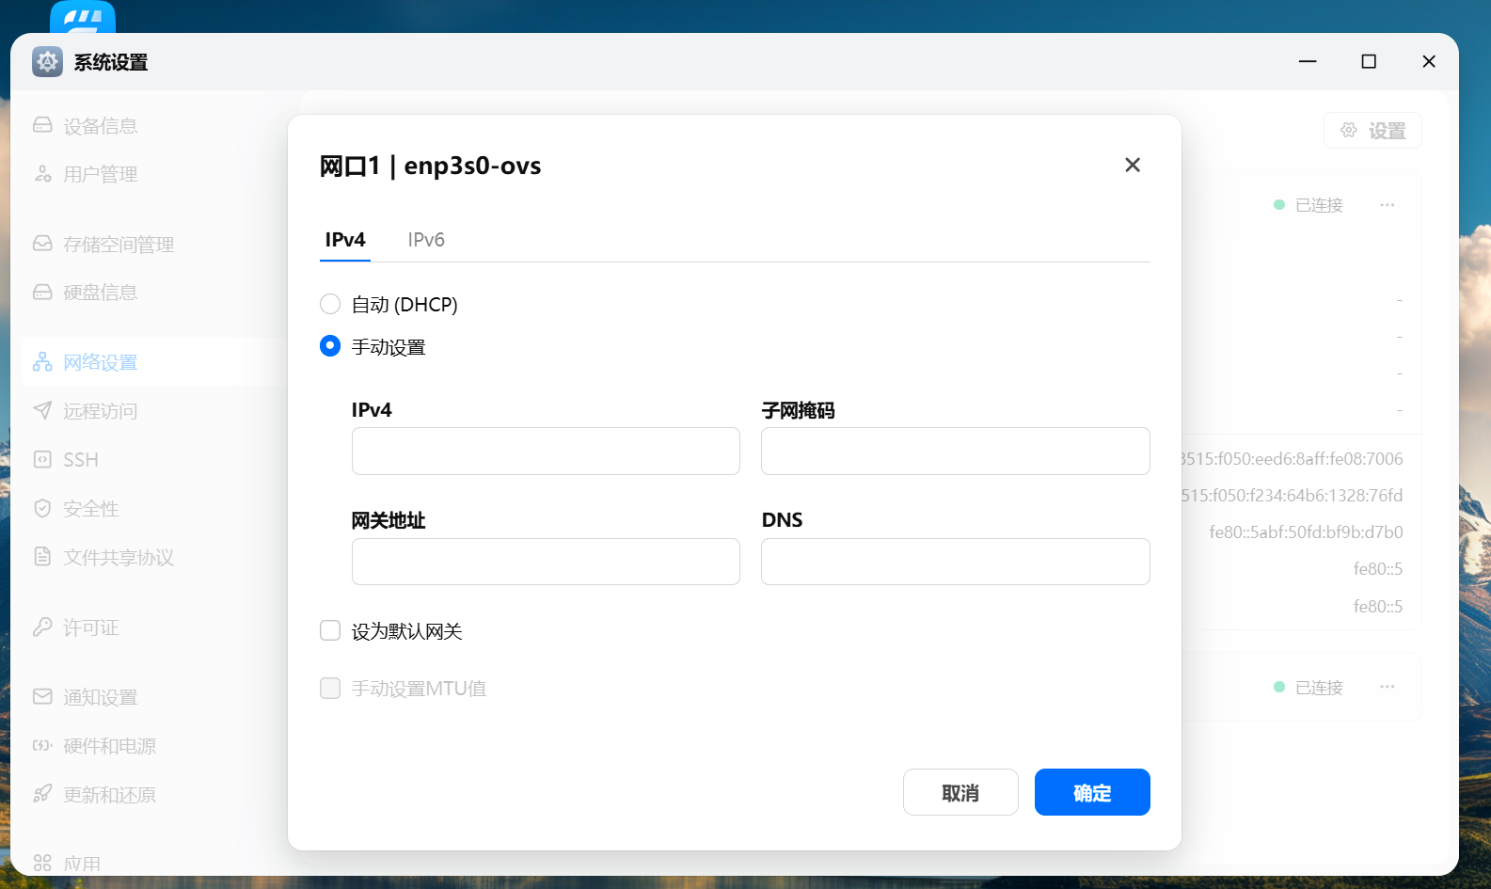Image resolution: width=1491 pixels, height=889 pixels.
Task: Click the 安全性 shield icon
Action: click(x=42, y=508)
